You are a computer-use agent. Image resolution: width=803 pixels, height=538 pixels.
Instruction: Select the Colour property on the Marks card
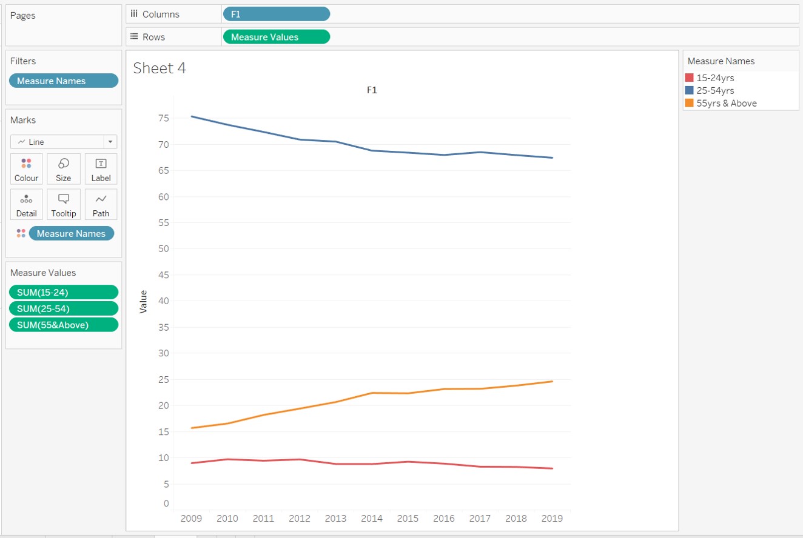26,168
